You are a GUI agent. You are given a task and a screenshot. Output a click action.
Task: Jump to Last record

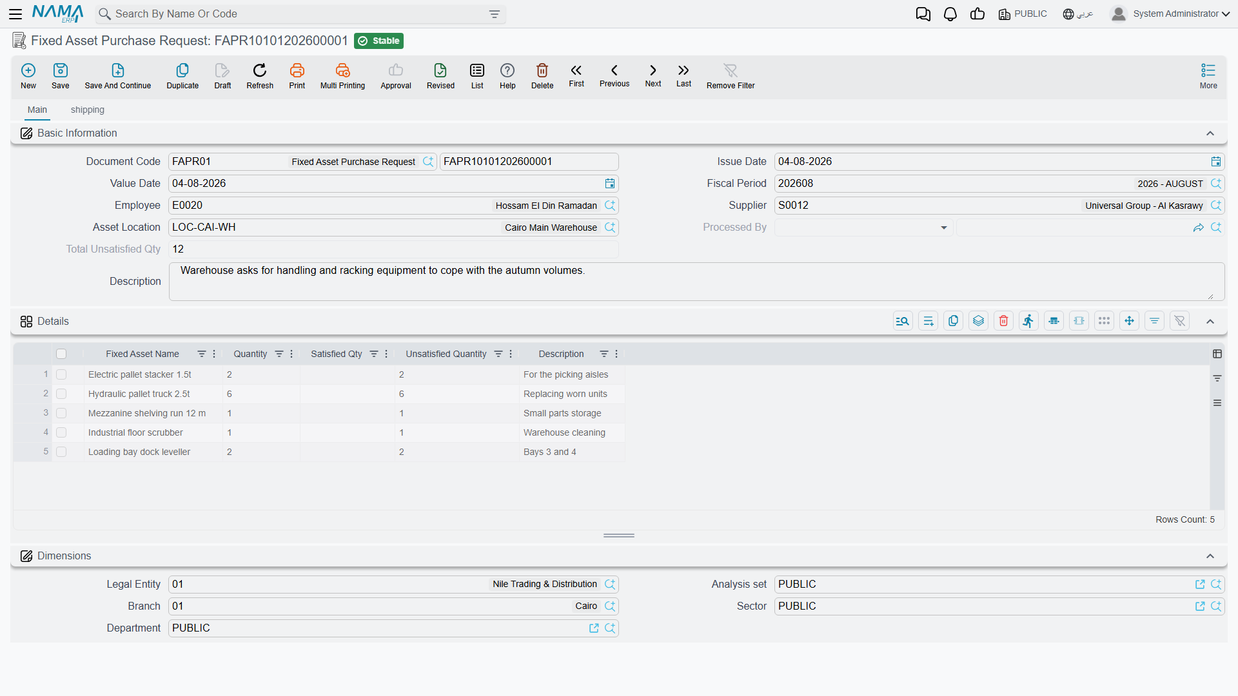point(683,75)
